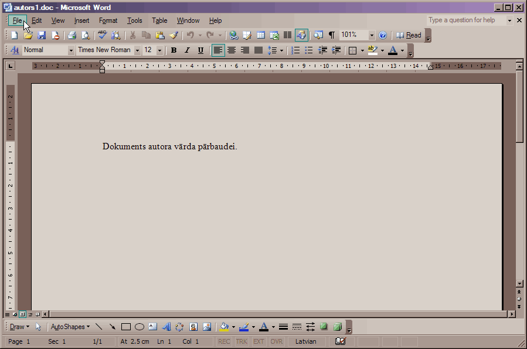Open the Highlight color dropdown arrow
The width and height of the screenshot is (527, 349).
pyautogui.click(x=382, y=50)
